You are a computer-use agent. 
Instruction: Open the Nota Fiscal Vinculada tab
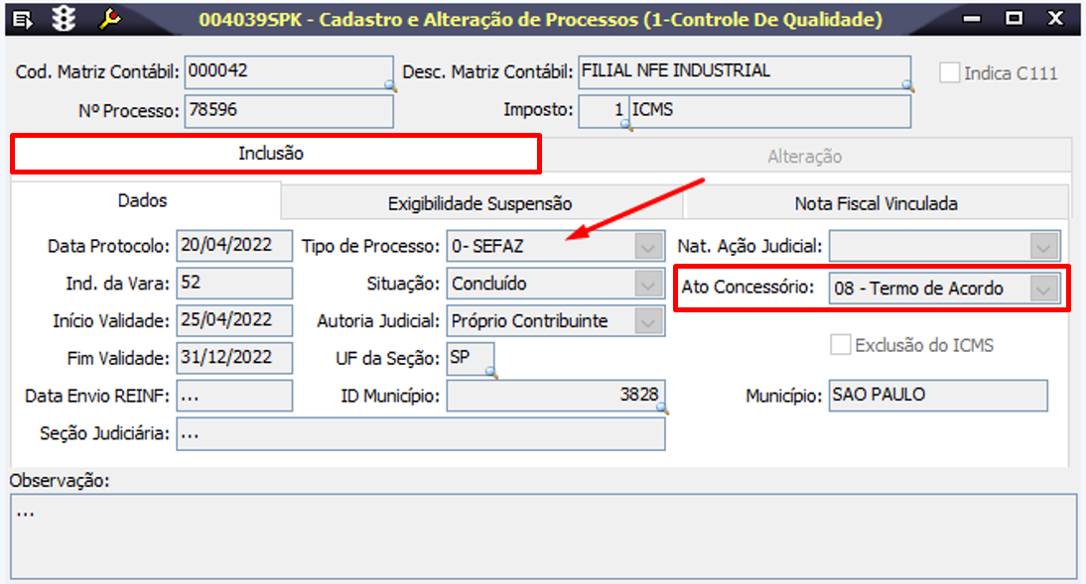pos(876,203)
